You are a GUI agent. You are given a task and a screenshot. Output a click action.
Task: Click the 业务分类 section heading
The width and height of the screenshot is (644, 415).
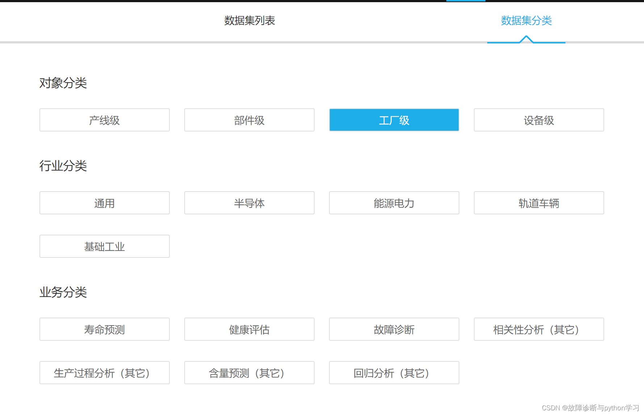pyautogui.click(x=63, y=292)
